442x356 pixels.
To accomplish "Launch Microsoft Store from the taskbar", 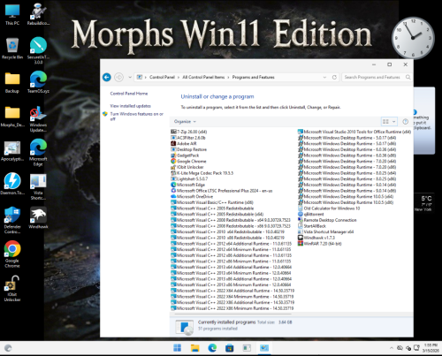I will pyautogui.click(x=229, y=348).
